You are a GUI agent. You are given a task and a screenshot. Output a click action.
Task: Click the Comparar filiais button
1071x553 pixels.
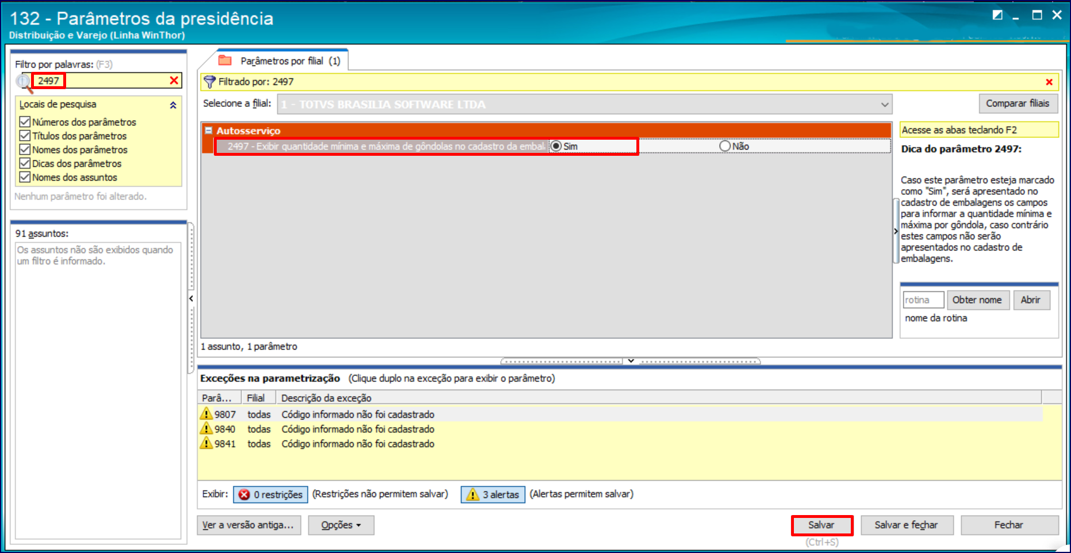pyautogui.click(x=1018, y=103)
